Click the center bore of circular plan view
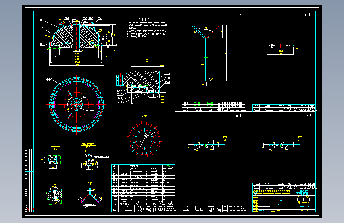Image resolution: width=344 pixels, height=223 pixels. pos(76,104)
